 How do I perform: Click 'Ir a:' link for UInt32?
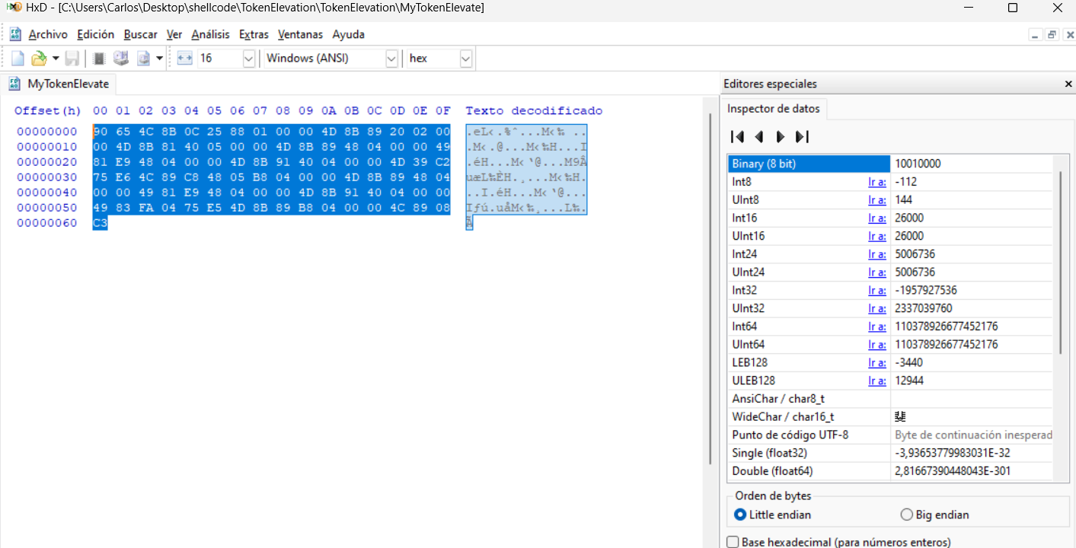point(876,308)
